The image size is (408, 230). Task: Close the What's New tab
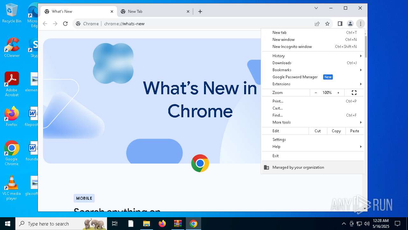[x=112, y=11]
